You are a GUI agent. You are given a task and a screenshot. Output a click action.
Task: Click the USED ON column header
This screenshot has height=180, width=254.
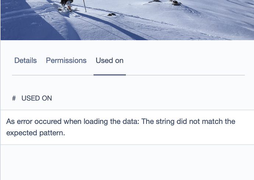tap(36, 98)
